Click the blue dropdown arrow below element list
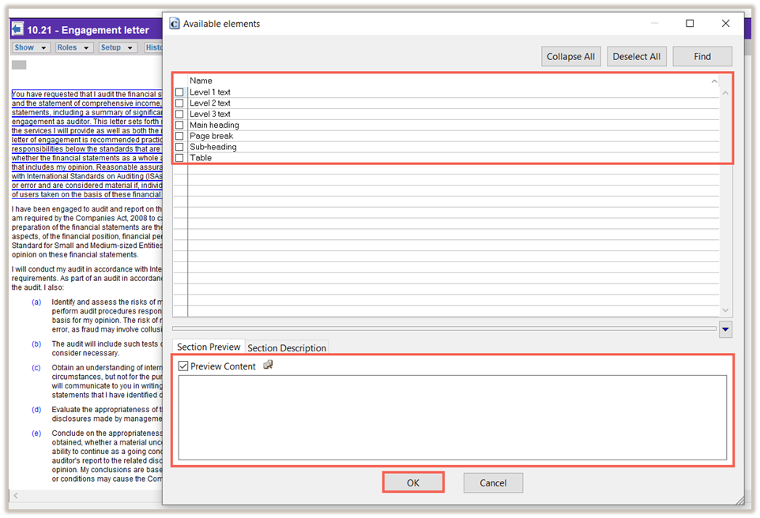The width and height of the screenshot is (760, 518). [x=725, y=329]
